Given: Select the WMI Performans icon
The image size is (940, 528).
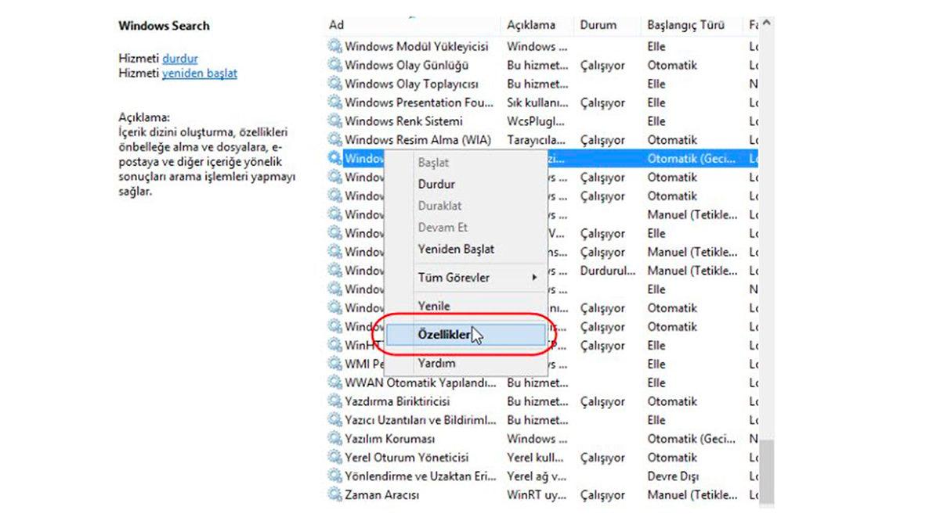Looking at the screenshot, I should [336, 364].
